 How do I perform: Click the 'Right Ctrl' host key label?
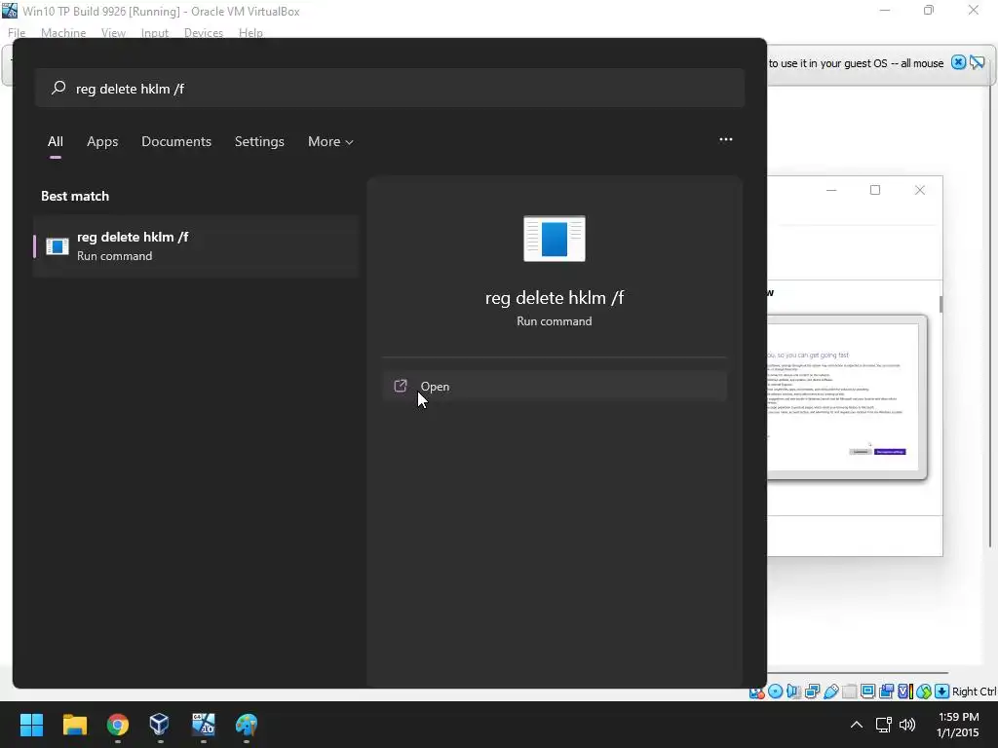pyautogui.click(x=974, y=692)
